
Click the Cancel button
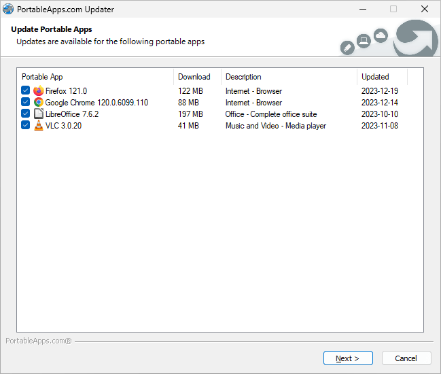[x=406, y=358]
